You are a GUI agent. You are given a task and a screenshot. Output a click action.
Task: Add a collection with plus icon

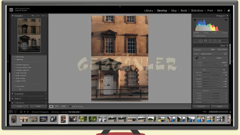45,103
